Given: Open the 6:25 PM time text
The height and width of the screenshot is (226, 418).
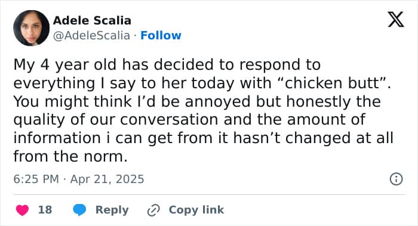Looking at the screenshot, I should coord(36,179).
